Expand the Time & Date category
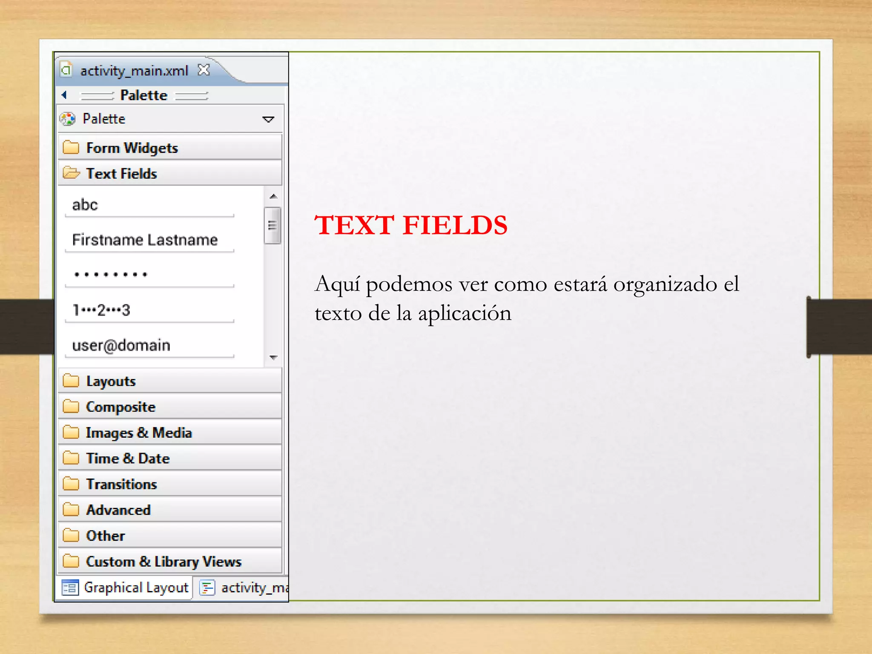The height and width of the screenshot is (654, 872). coord(170,458)
